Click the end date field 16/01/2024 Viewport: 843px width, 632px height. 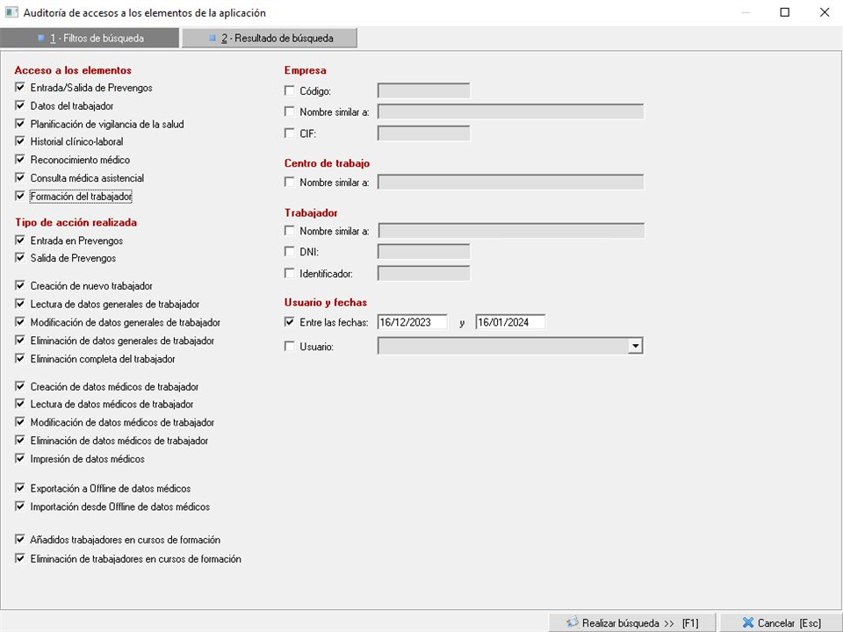510,322
